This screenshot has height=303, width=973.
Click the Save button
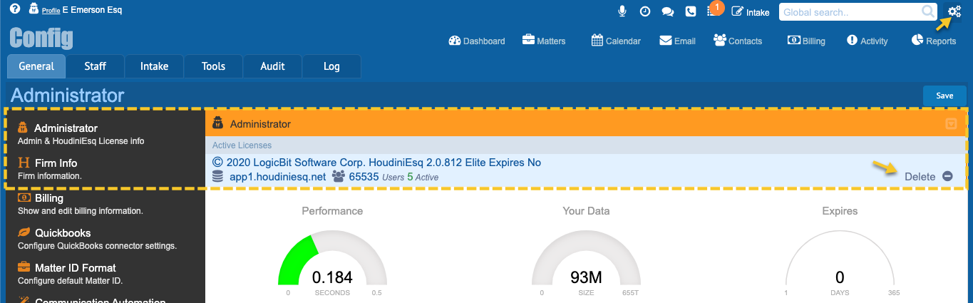click(944, 96)
